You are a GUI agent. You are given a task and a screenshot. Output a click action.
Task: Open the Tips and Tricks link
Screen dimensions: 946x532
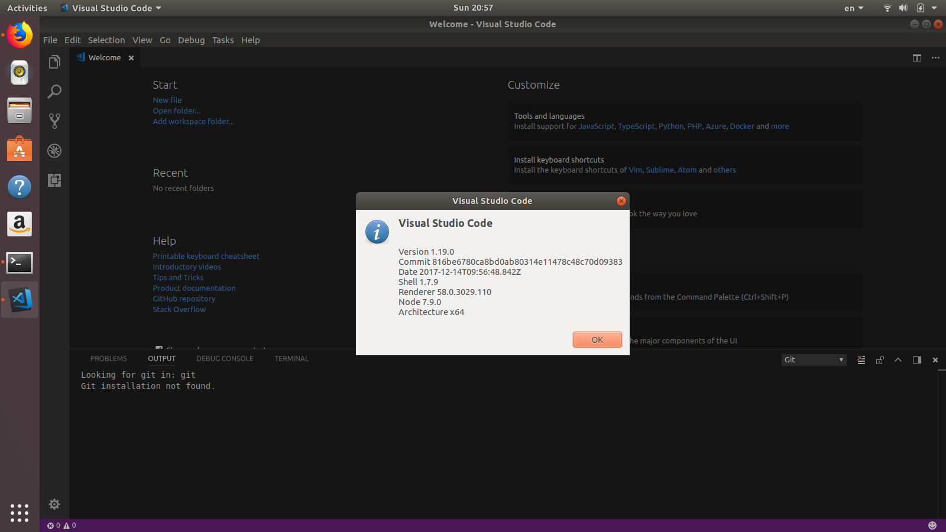coord(178,278)
